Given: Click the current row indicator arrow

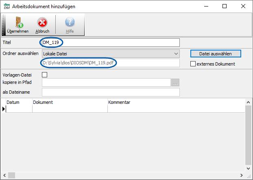Looking at the screenshot, I should pyautogui.click(x=4, y=109).
